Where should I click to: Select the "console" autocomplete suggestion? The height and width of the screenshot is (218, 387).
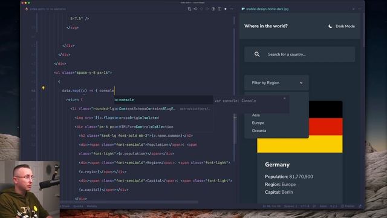(x=163, y=100)
